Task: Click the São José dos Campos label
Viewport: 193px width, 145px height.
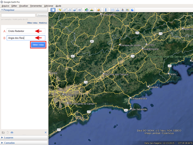Action: [x=116, y=74]
